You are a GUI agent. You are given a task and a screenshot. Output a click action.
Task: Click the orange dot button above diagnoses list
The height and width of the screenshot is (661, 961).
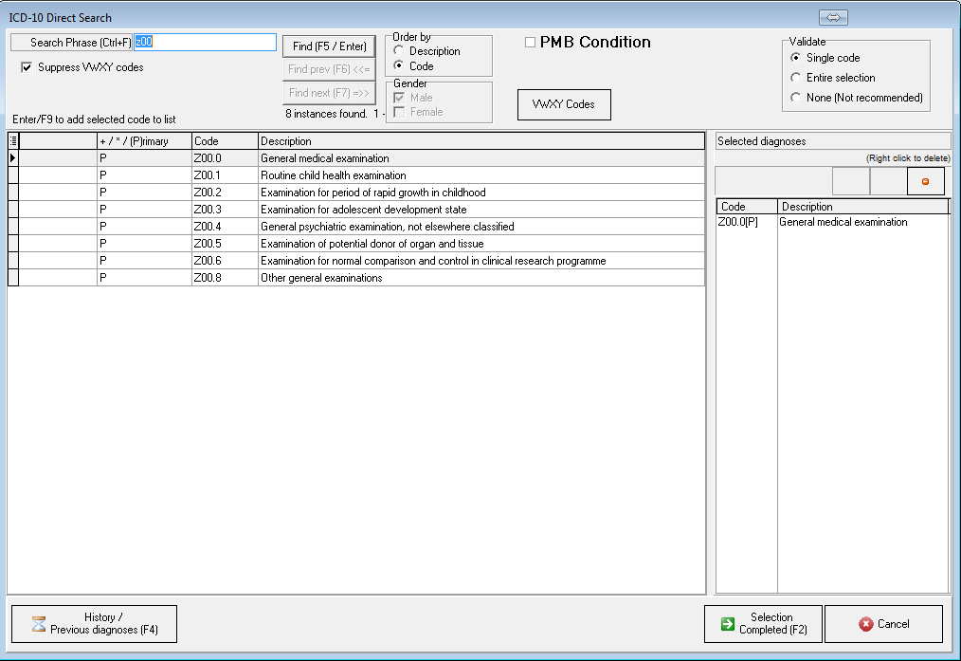[x=925, y=181]
